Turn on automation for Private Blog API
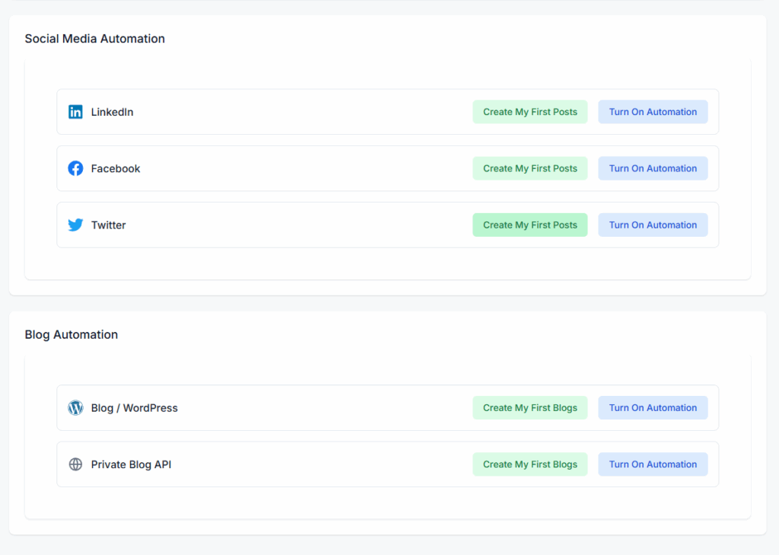779x555 pixels. click(x=653, y=464)
